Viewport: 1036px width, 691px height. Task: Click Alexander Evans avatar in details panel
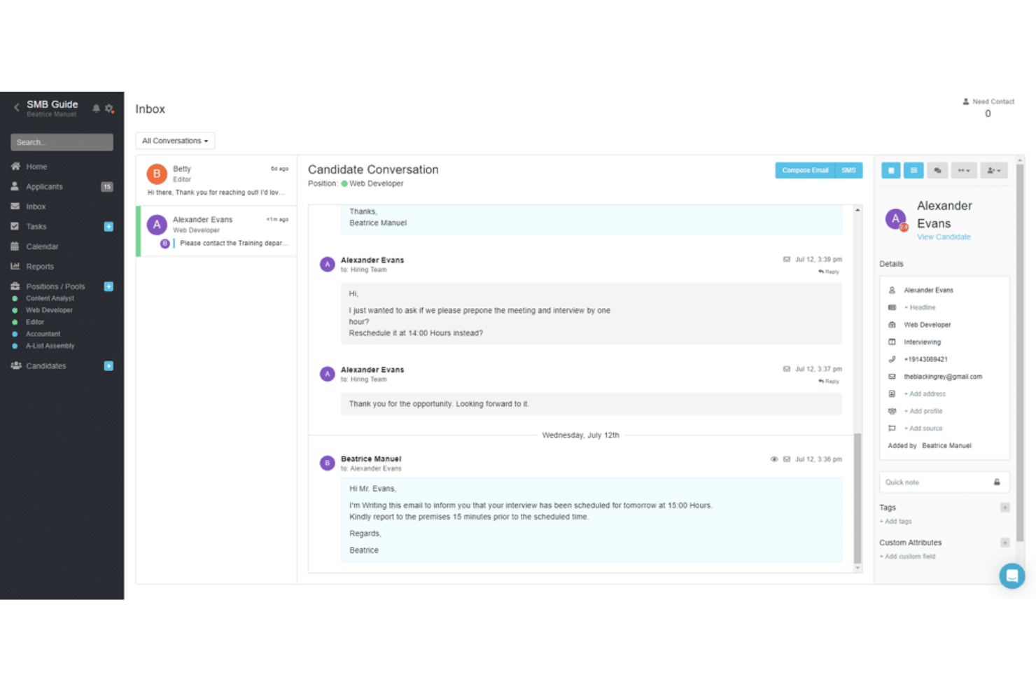pos(896,219)
